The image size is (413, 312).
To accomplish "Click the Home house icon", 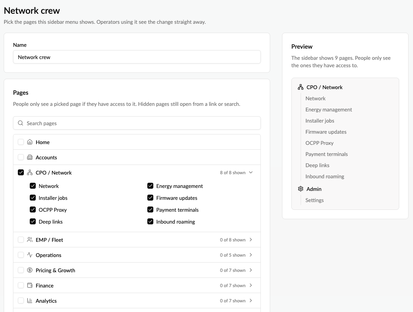I will [30, 142].
